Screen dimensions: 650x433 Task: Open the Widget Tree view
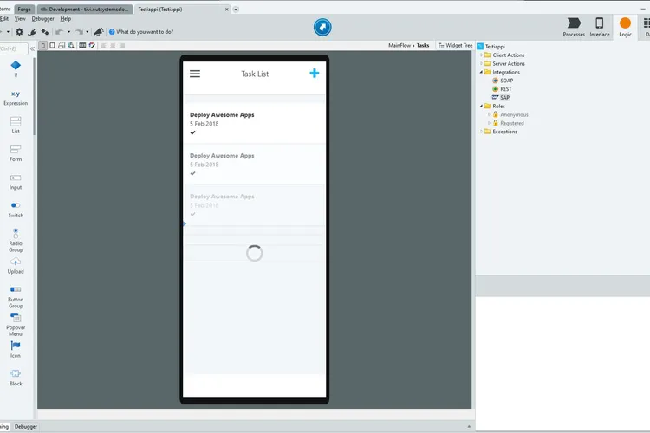(x=458, y=45)
